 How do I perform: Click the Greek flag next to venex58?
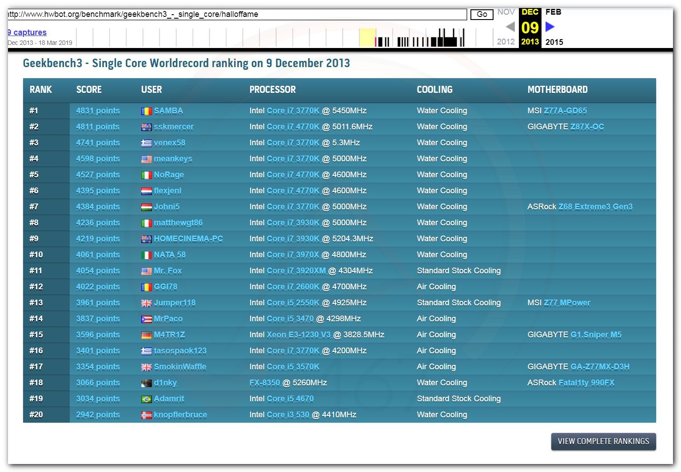(146, 143)
